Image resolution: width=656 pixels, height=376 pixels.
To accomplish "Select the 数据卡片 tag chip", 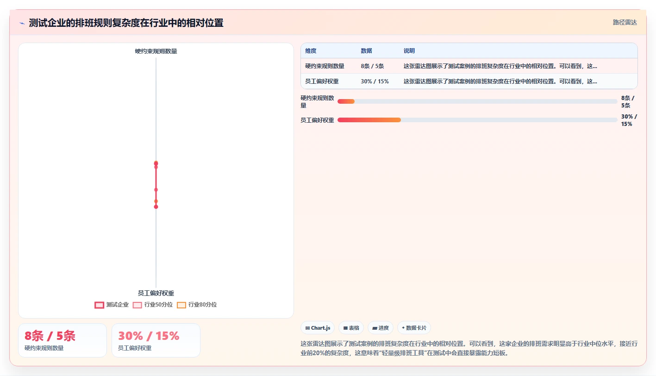I will point(414,328).
